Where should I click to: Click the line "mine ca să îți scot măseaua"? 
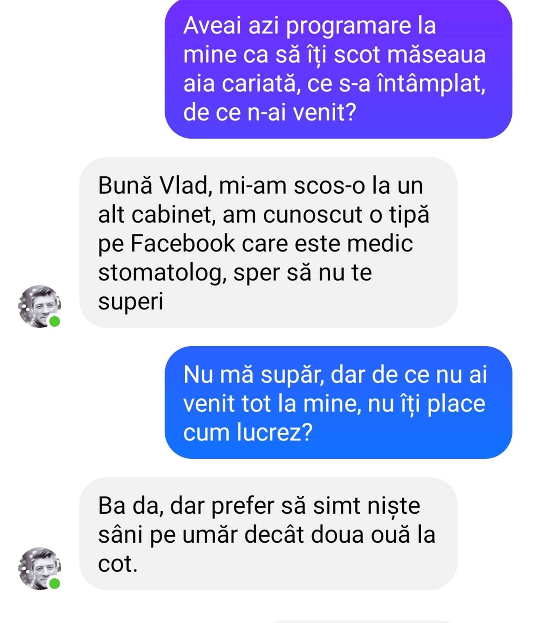coord(334,54)
